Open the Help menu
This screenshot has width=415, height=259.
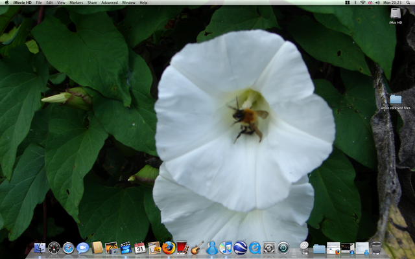[x=143, y=3]
